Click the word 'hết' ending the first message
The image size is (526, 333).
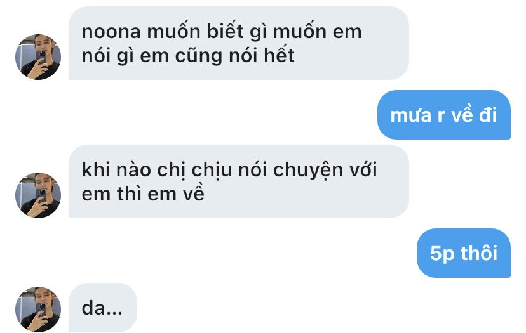[x=279, y=55]
